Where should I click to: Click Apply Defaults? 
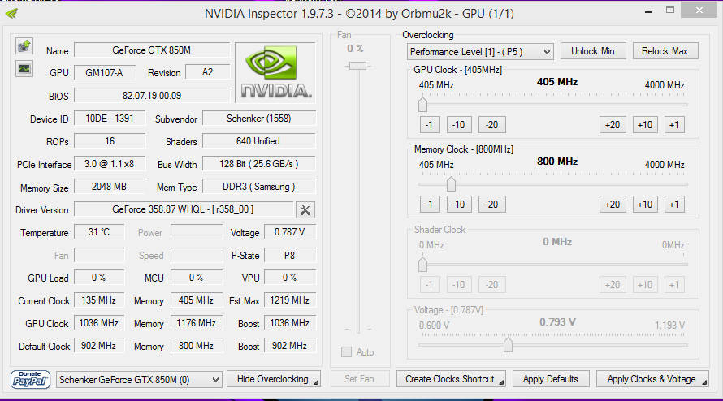point(551,379)
